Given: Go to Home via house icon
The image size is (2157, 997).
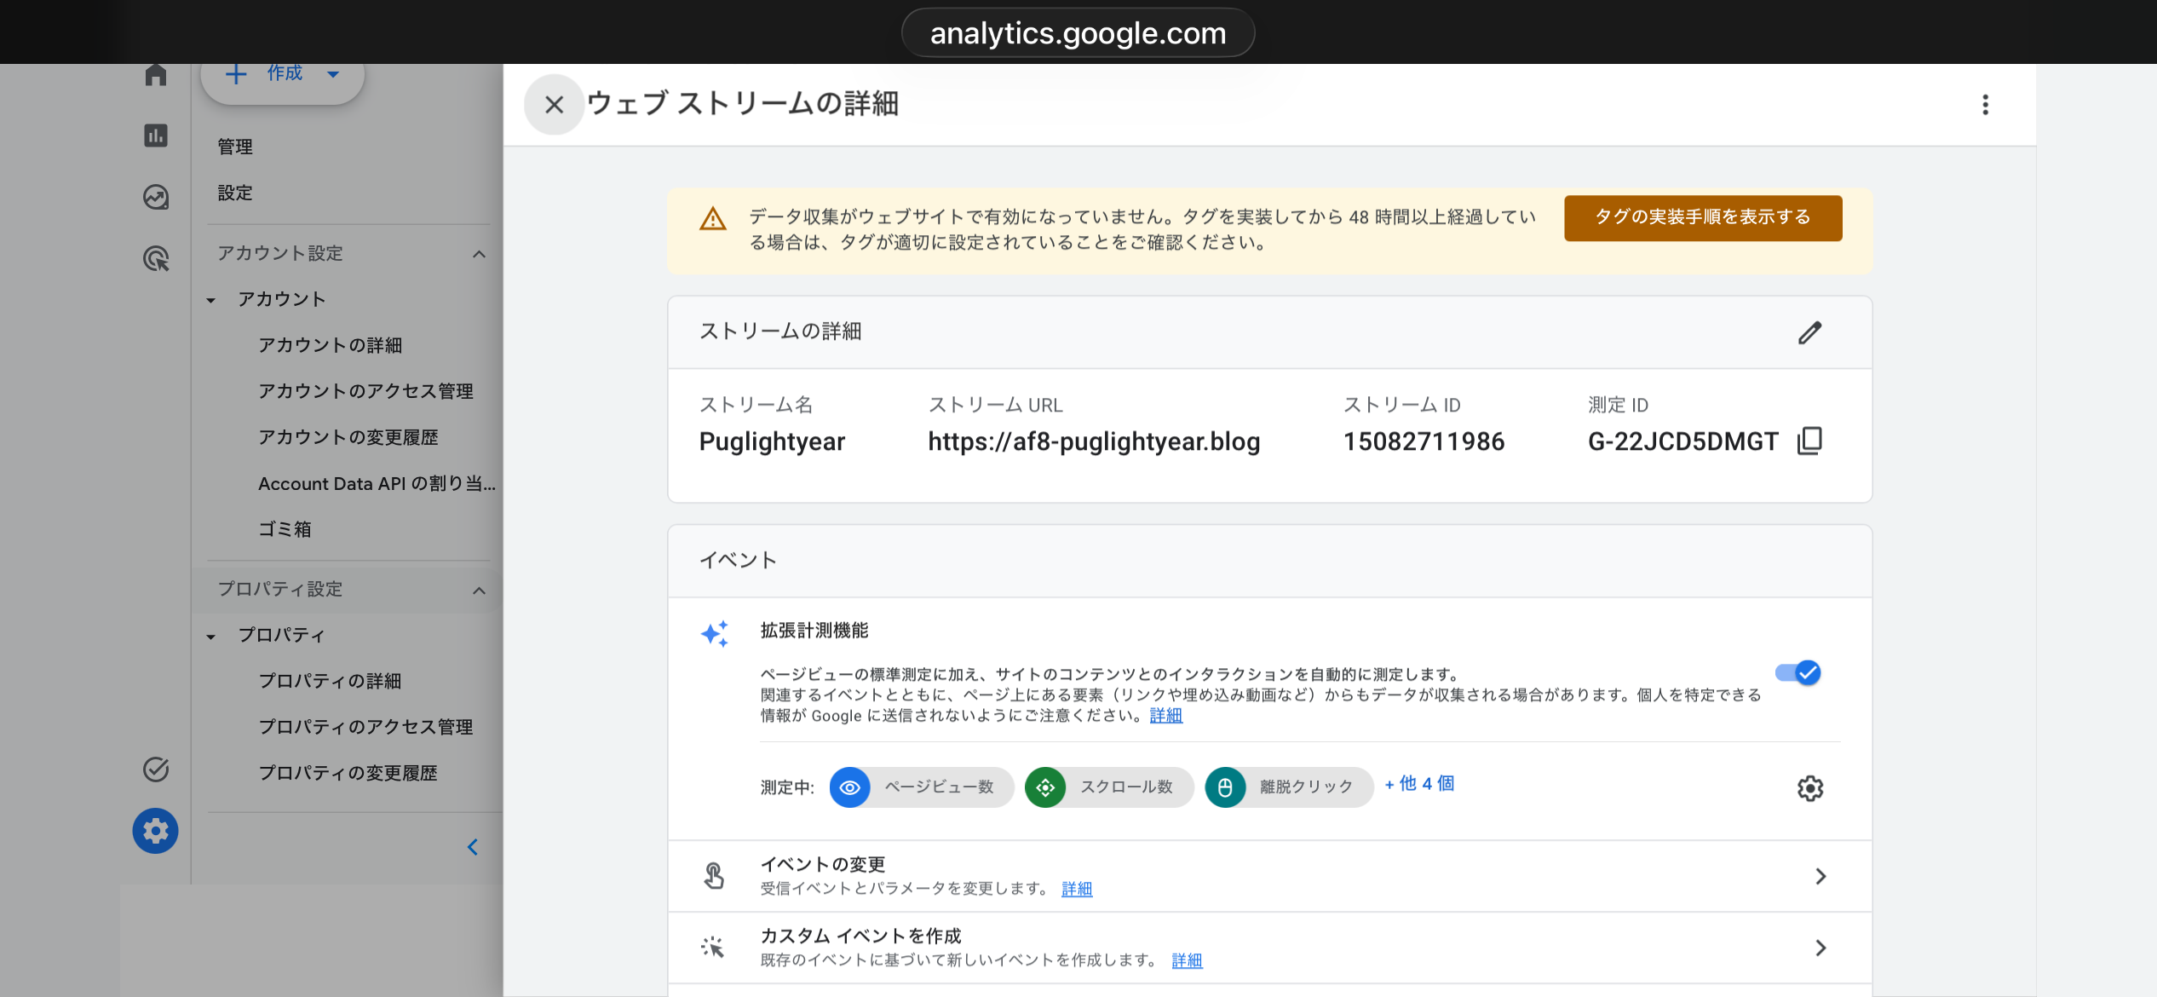Looking at the screenshot, I should coord(155,75).
